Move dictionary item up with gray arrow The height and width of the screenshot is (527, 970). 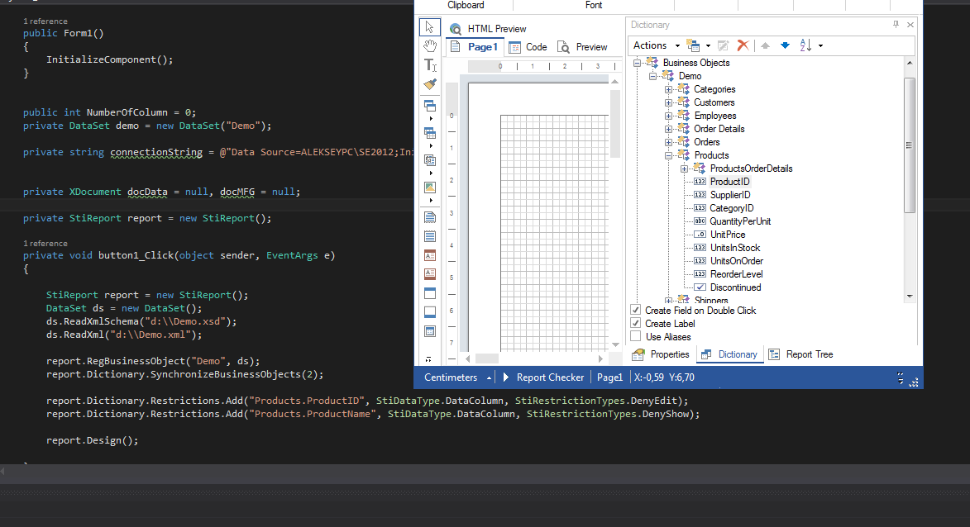click(x=765, y=45)
